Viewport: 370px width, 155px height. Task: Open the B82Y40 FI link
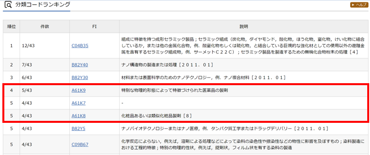click(x=80, y=65)
